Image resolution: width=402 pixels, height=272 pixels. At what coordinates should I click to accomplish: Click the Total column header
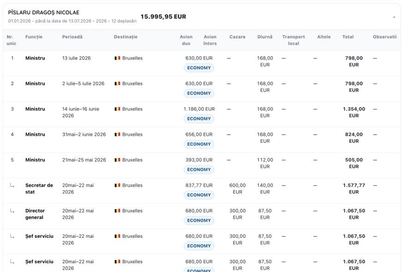click(x=348, y=37)
